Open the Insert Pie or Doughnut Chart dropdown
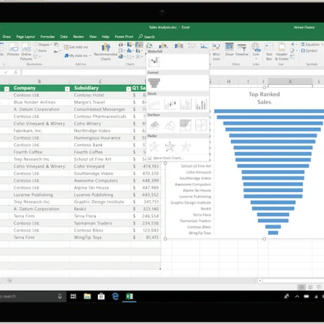 121,56
